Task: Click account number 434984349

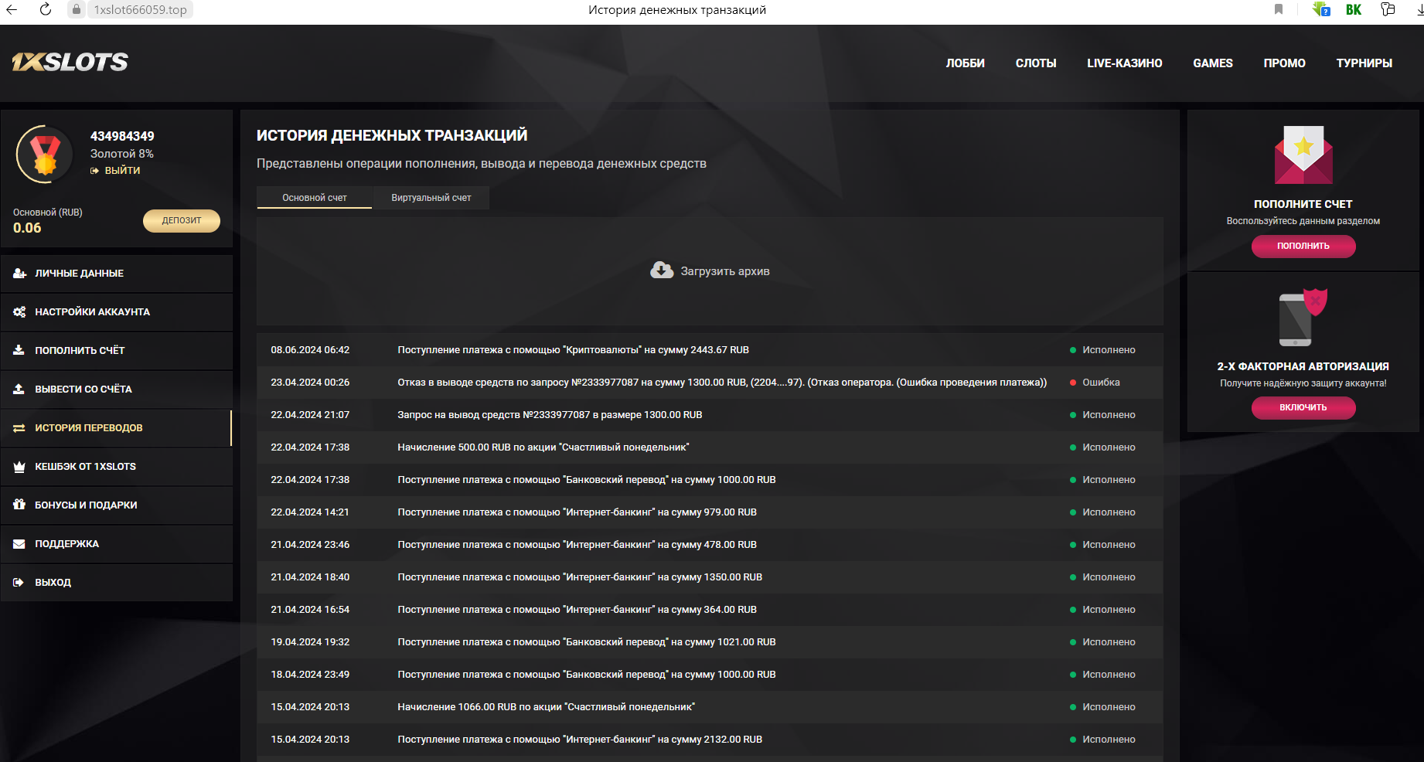Action: pyautogui.click(x=122, y=136)
